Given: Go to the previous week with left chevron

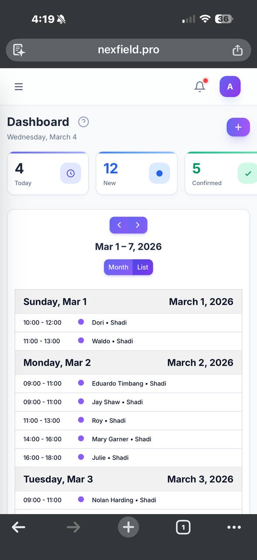Looking at the screenshot, I should (119, 224).
